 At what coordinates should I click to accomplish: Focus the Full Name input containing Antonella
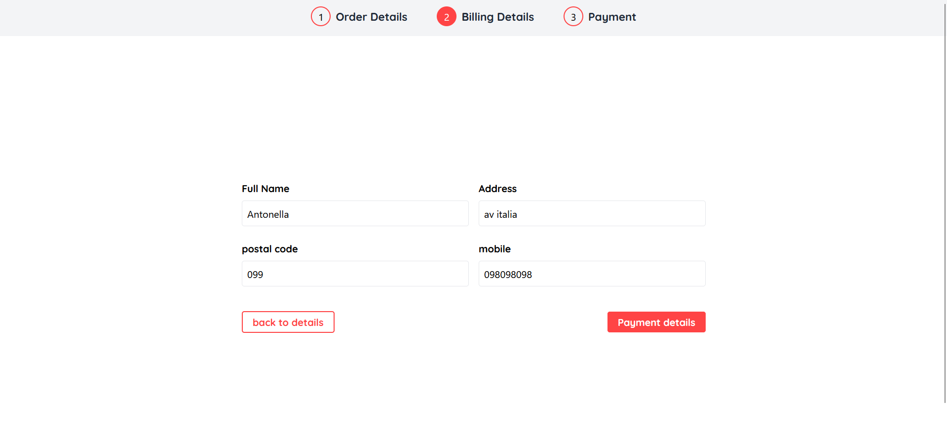pos(355,214)
